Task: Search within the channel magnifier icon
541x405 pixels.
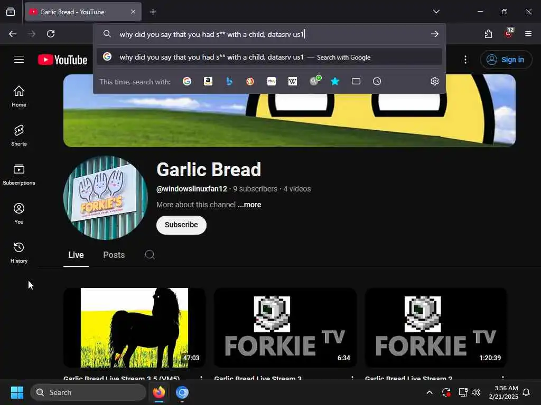Action: click(150, 255)
